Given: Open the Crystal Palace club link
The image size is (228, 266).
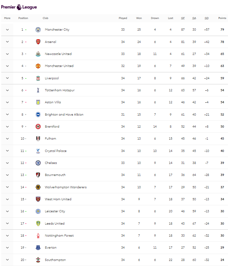Looking at the screenshot, I should click(56, 151).
